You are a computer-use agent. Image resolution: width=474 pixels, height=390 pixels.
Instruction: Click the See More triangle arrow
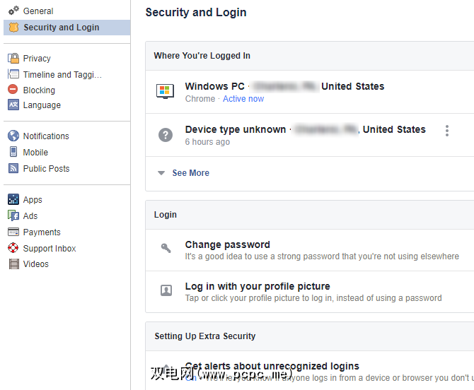click(x=161, y=173)
